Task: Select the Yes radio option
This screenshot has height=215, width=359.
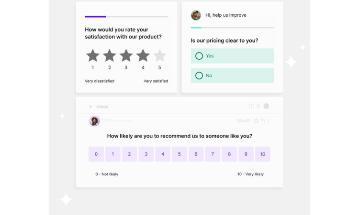Action: 199,56
